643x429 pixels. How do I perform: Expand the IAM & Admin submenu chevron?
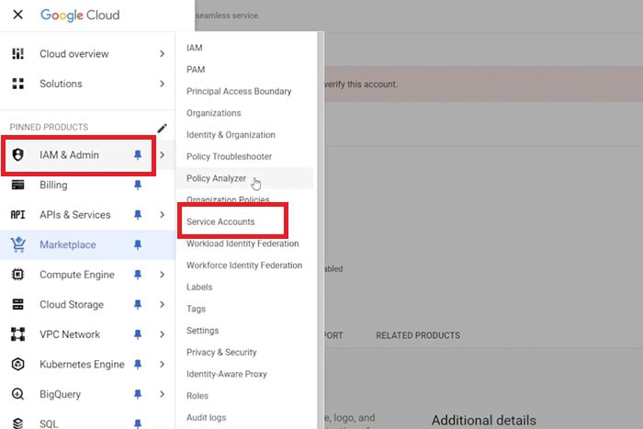(162, 155)
